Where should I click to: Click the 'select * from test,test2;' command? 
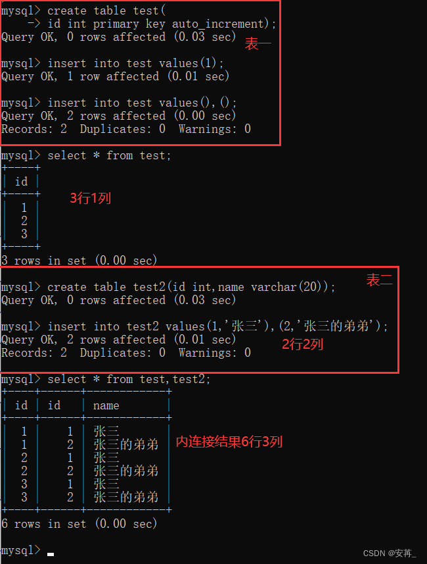[106, 379]
